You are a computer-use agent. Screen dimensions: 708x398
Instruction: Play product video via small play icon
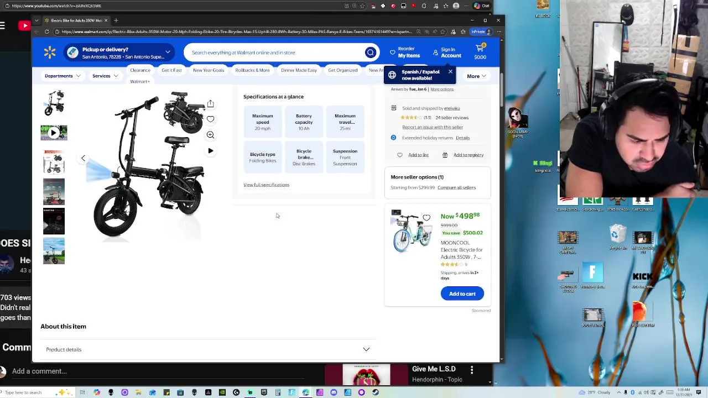pos(210,150)
